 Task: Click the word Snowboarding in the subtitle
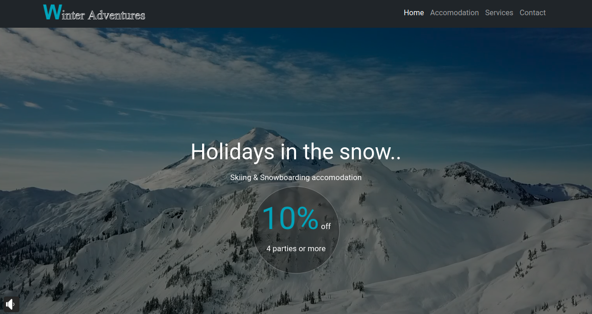pyautogui.click(x=285, y=177)
